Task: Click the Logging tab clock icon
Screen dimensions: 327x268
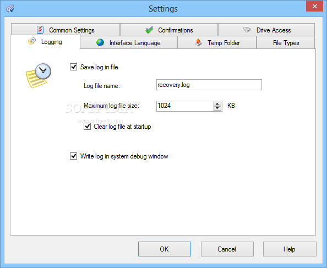Action: [x=32, y=41]
